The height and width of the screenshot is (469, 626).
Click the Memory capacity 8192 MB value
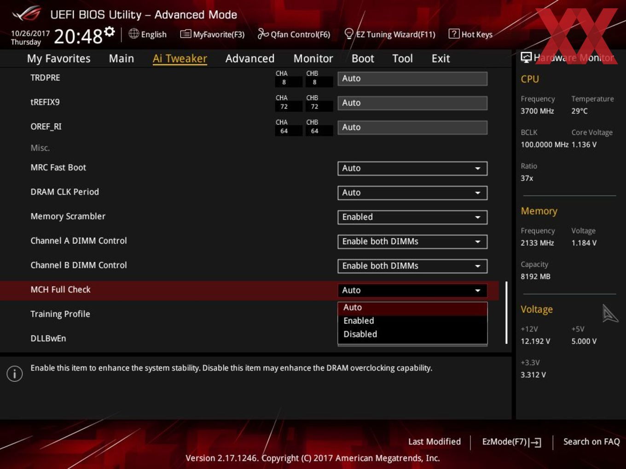tap(535, 276)
